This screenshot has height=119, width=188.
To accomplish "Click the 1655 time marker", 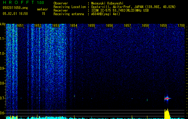I will pos(91,26).
